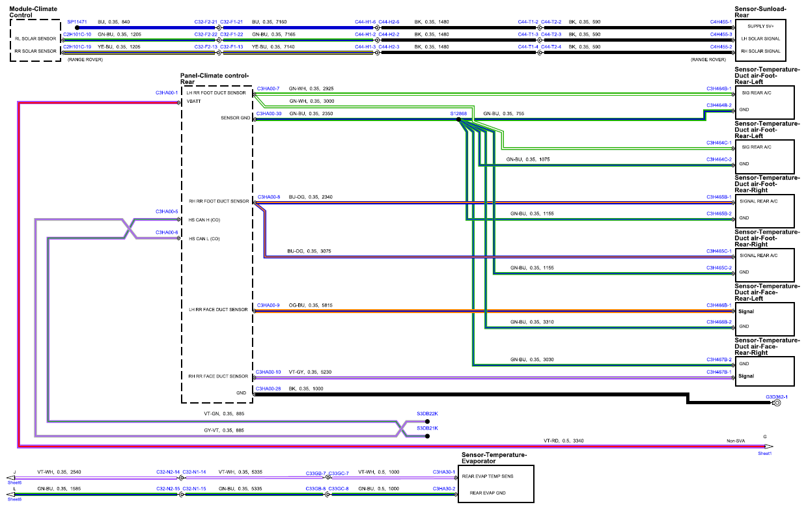Click connector pin C3HA00-28

click(270, 389)
